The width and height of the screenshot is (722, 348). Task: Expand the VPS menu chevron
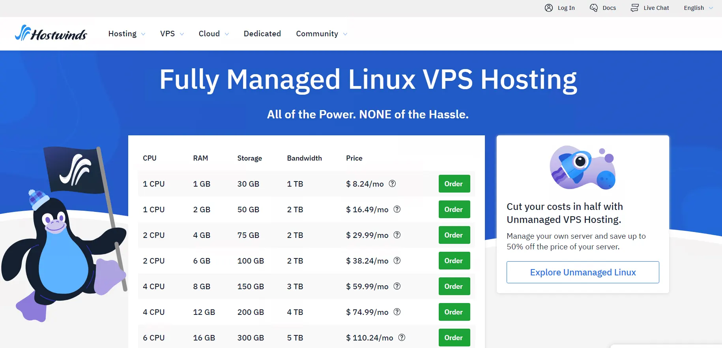coord(182,34)
